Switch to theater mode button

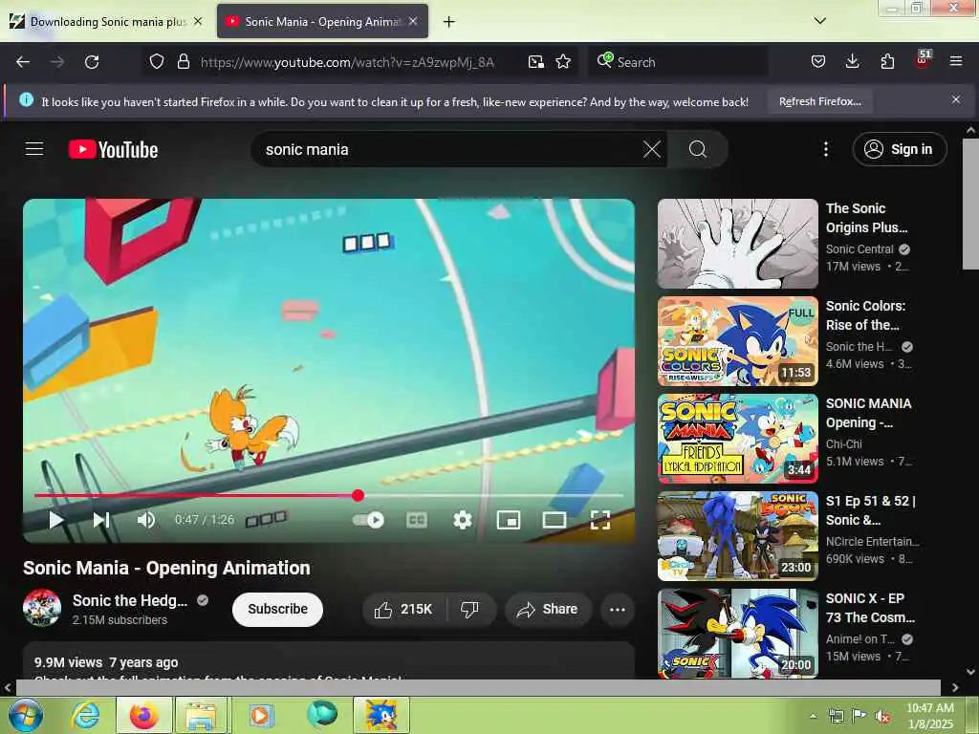[x=554, y=520]
